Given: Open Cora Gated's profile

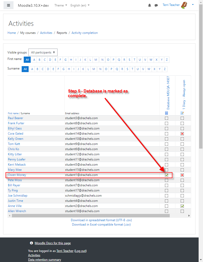Looking at the screenshot, I should pyautogui.click(x=15, y=134).
